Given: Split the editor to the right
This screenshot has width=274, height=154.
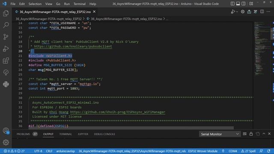Looking at the screenshot, I should pyautogui.click(x=262, y=12).
